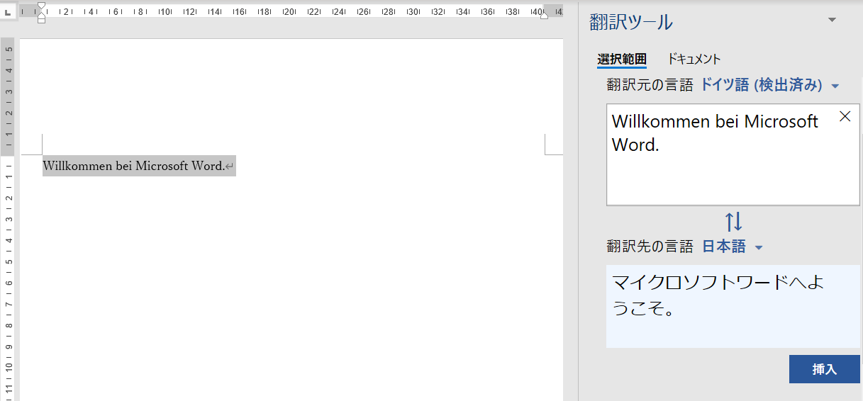Switch to the ドキュメント tab
The height and width of the screenshot is (401, 863).
[x=694, y=60]
